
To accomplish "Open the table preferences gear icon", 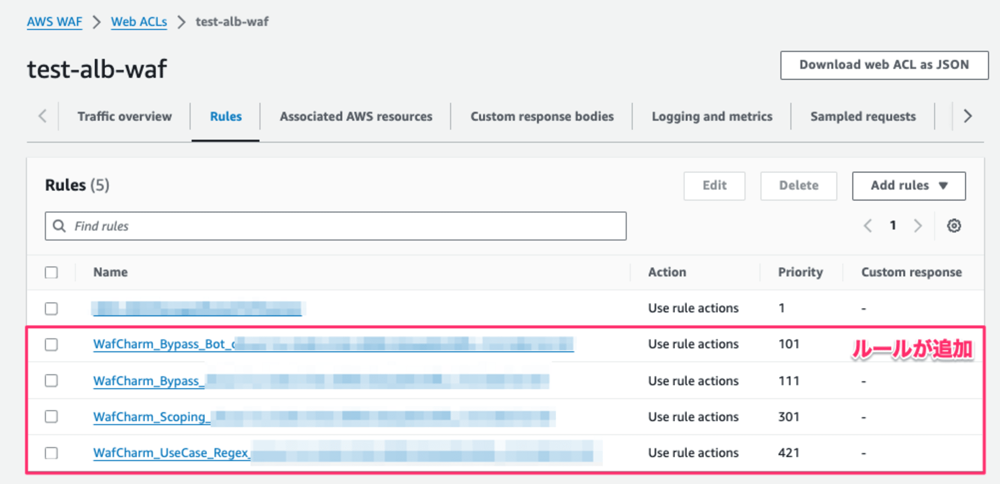I will click(x=953, y=225).
